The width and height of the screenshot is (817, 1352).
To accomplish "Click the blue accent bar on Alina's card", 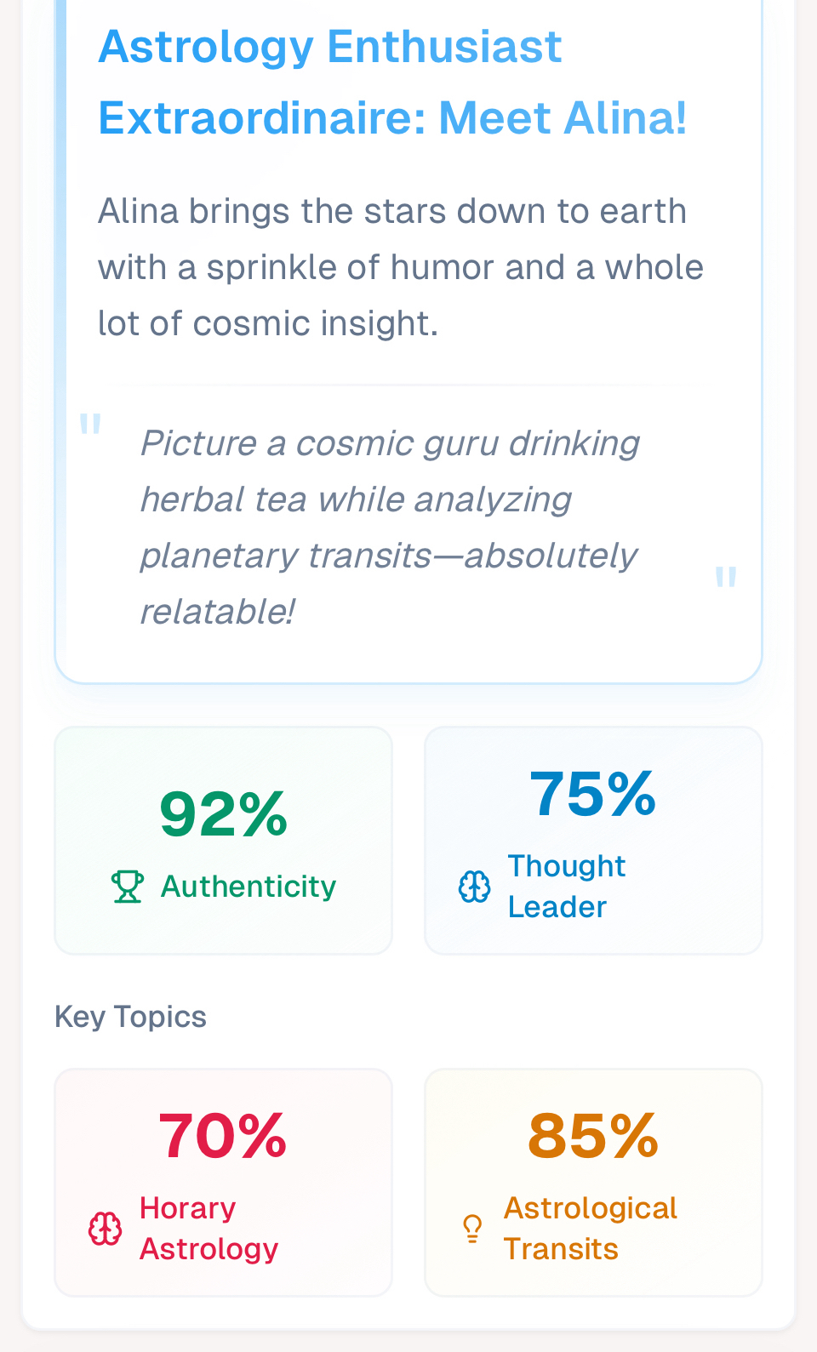I will 61,255.
